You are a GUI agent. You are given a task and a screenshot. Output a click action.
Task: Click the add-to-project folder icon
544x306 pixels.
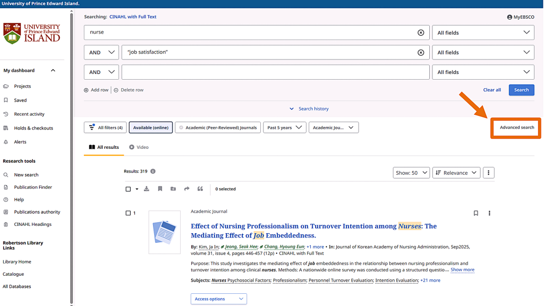pyautogui.click(x=173, y=189)
